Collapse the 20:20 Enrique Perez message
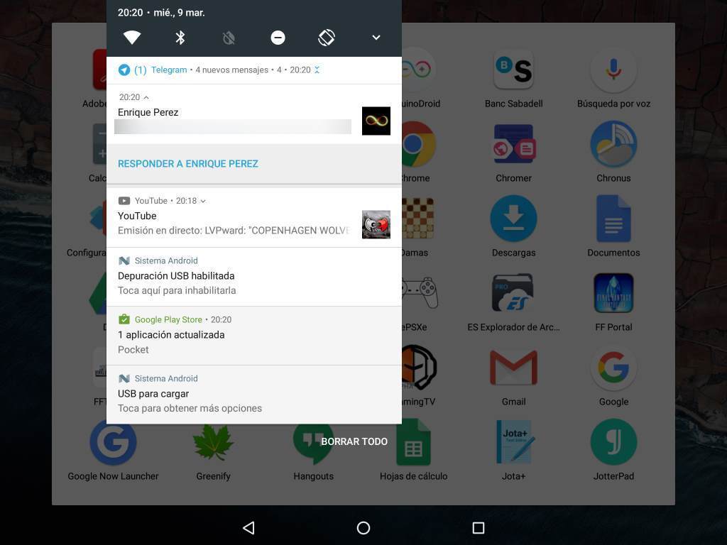This screenshot has height=545, width=727. pos(146,97)
